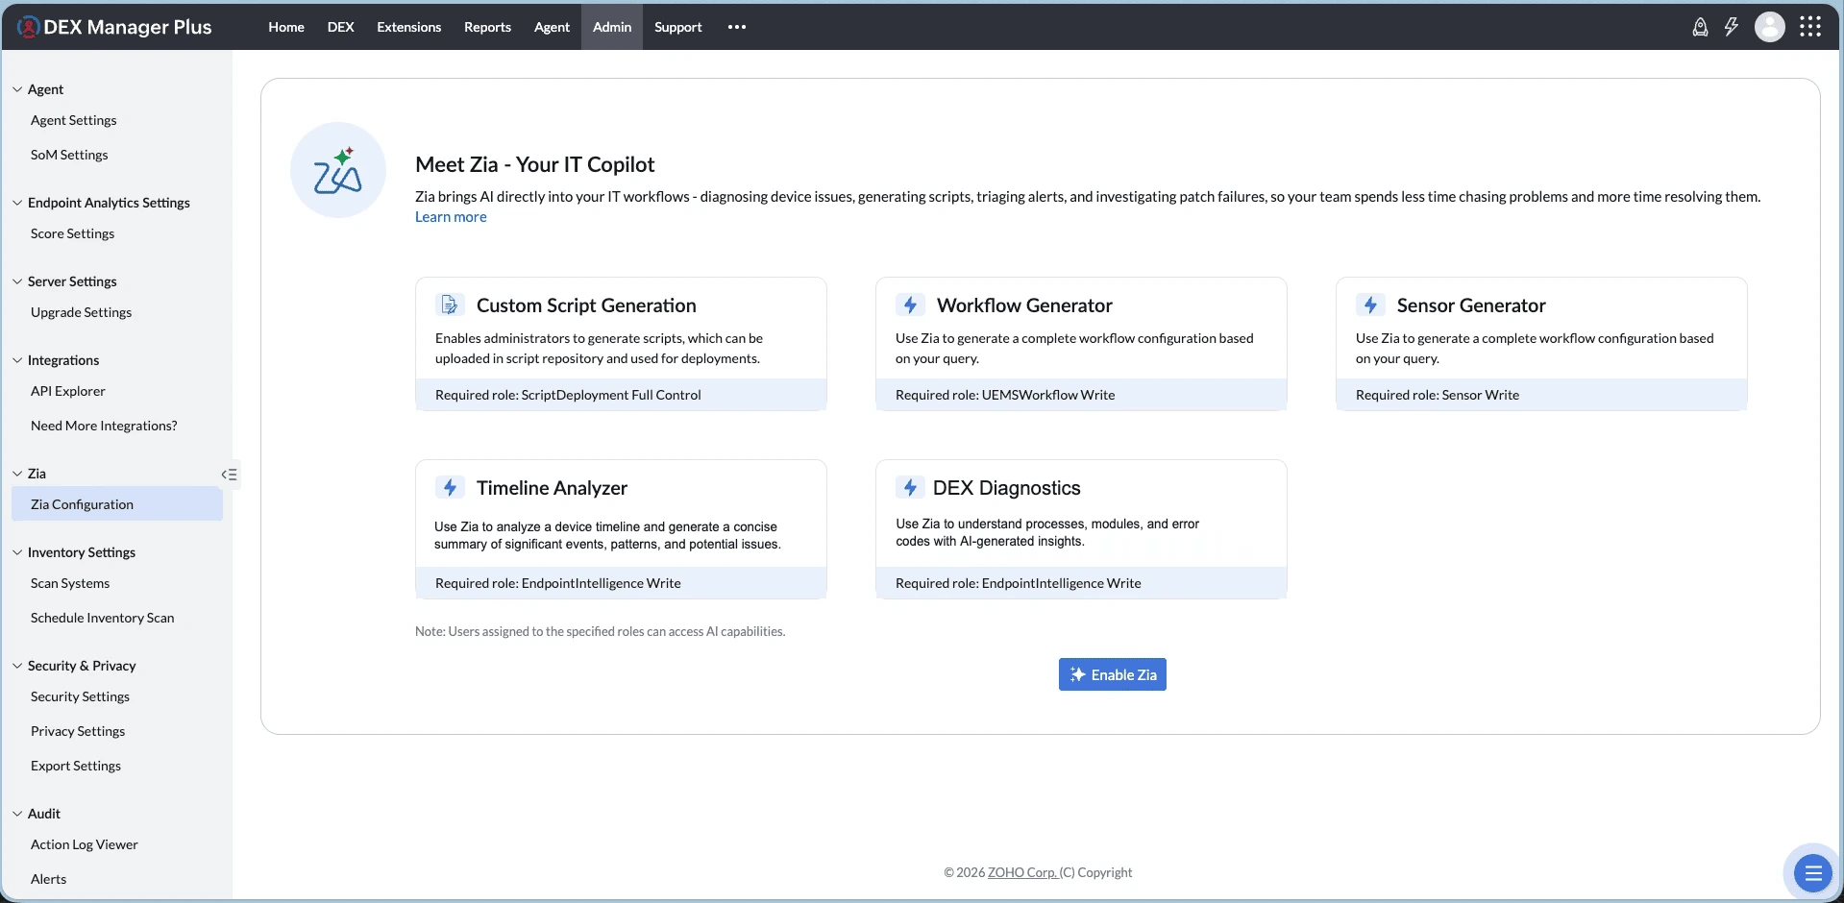Viewport: 1844px width, 903px height.
Task: Click the Sensor Generator bolt icon
Action: [1370, 305]
